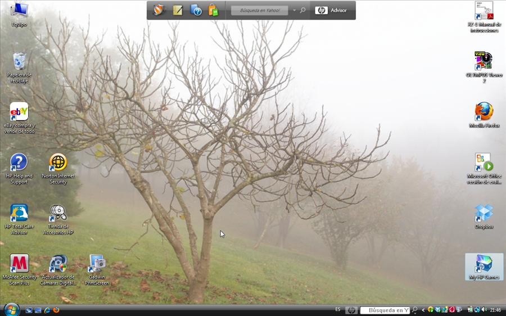Open the Windows Start menu orb
The width and height of the screenshot is (506, 316).
[12, 310]
